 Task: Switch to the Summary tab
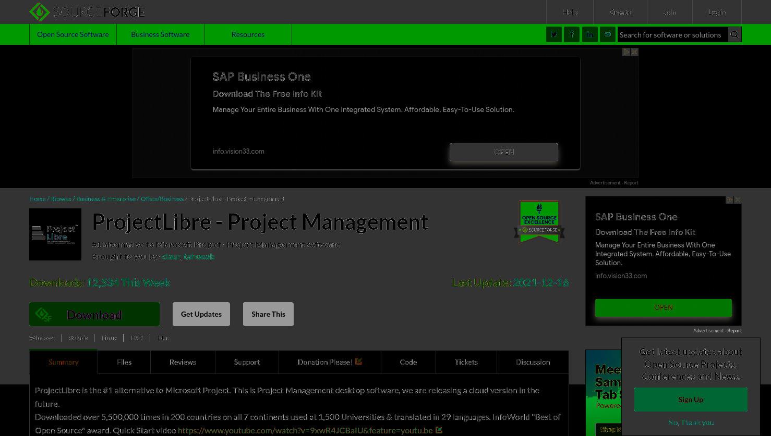click(64, 362)
